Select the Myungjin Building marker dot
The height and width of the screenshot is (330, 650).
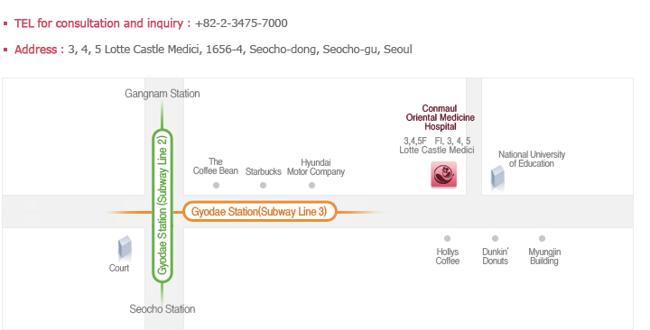pos(542,239)
